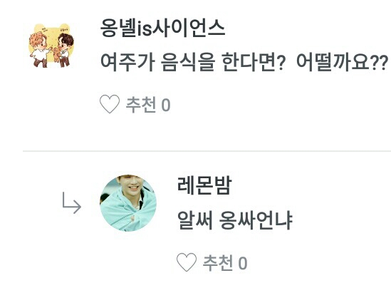
Task: Select the reply text 알써 옹싸언냐
Action: pyautogui.click(x=234, y=220)
